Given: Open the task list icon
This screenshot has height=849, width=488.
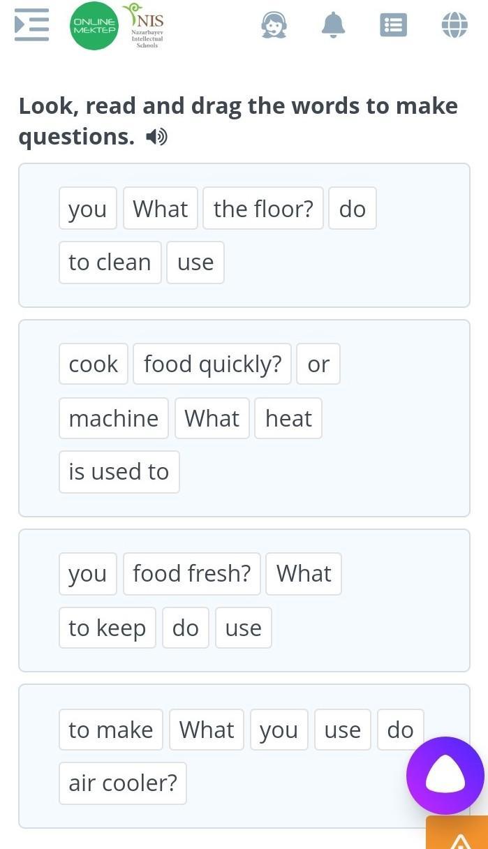Looking at the screenshot, I should (393, 26).
